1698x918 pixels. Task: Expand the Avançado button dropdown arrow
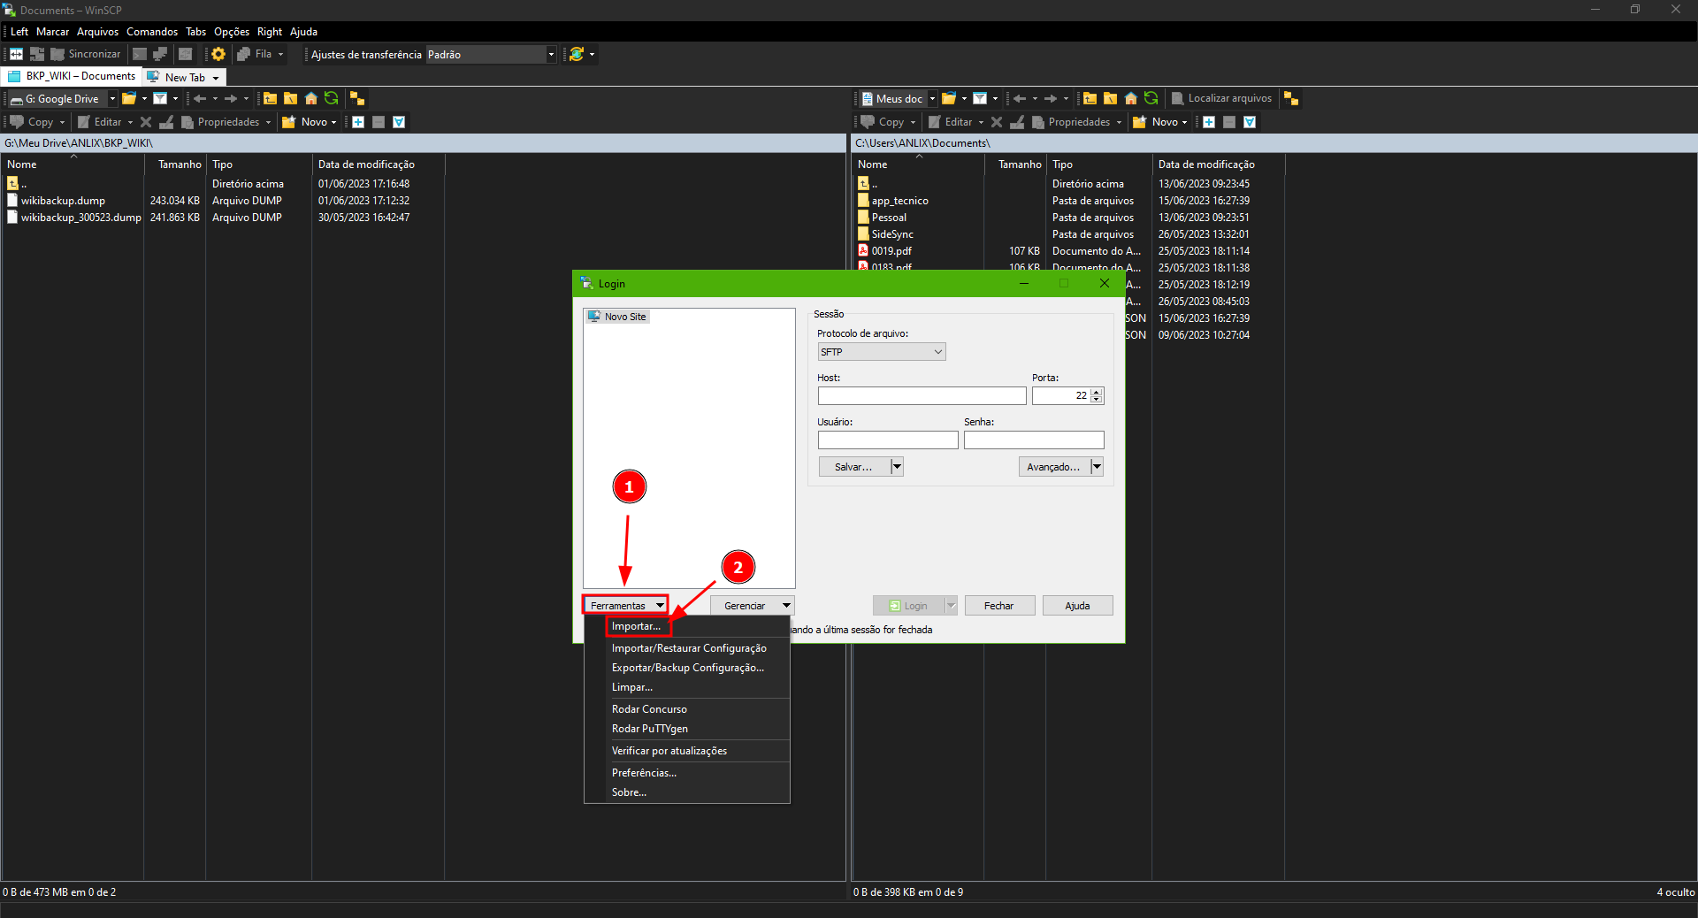(x=1097, y=467)
